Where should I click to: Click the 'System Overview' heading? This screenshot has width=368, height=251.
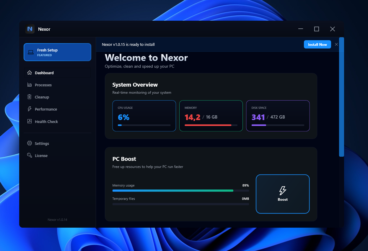pos(135,85)
